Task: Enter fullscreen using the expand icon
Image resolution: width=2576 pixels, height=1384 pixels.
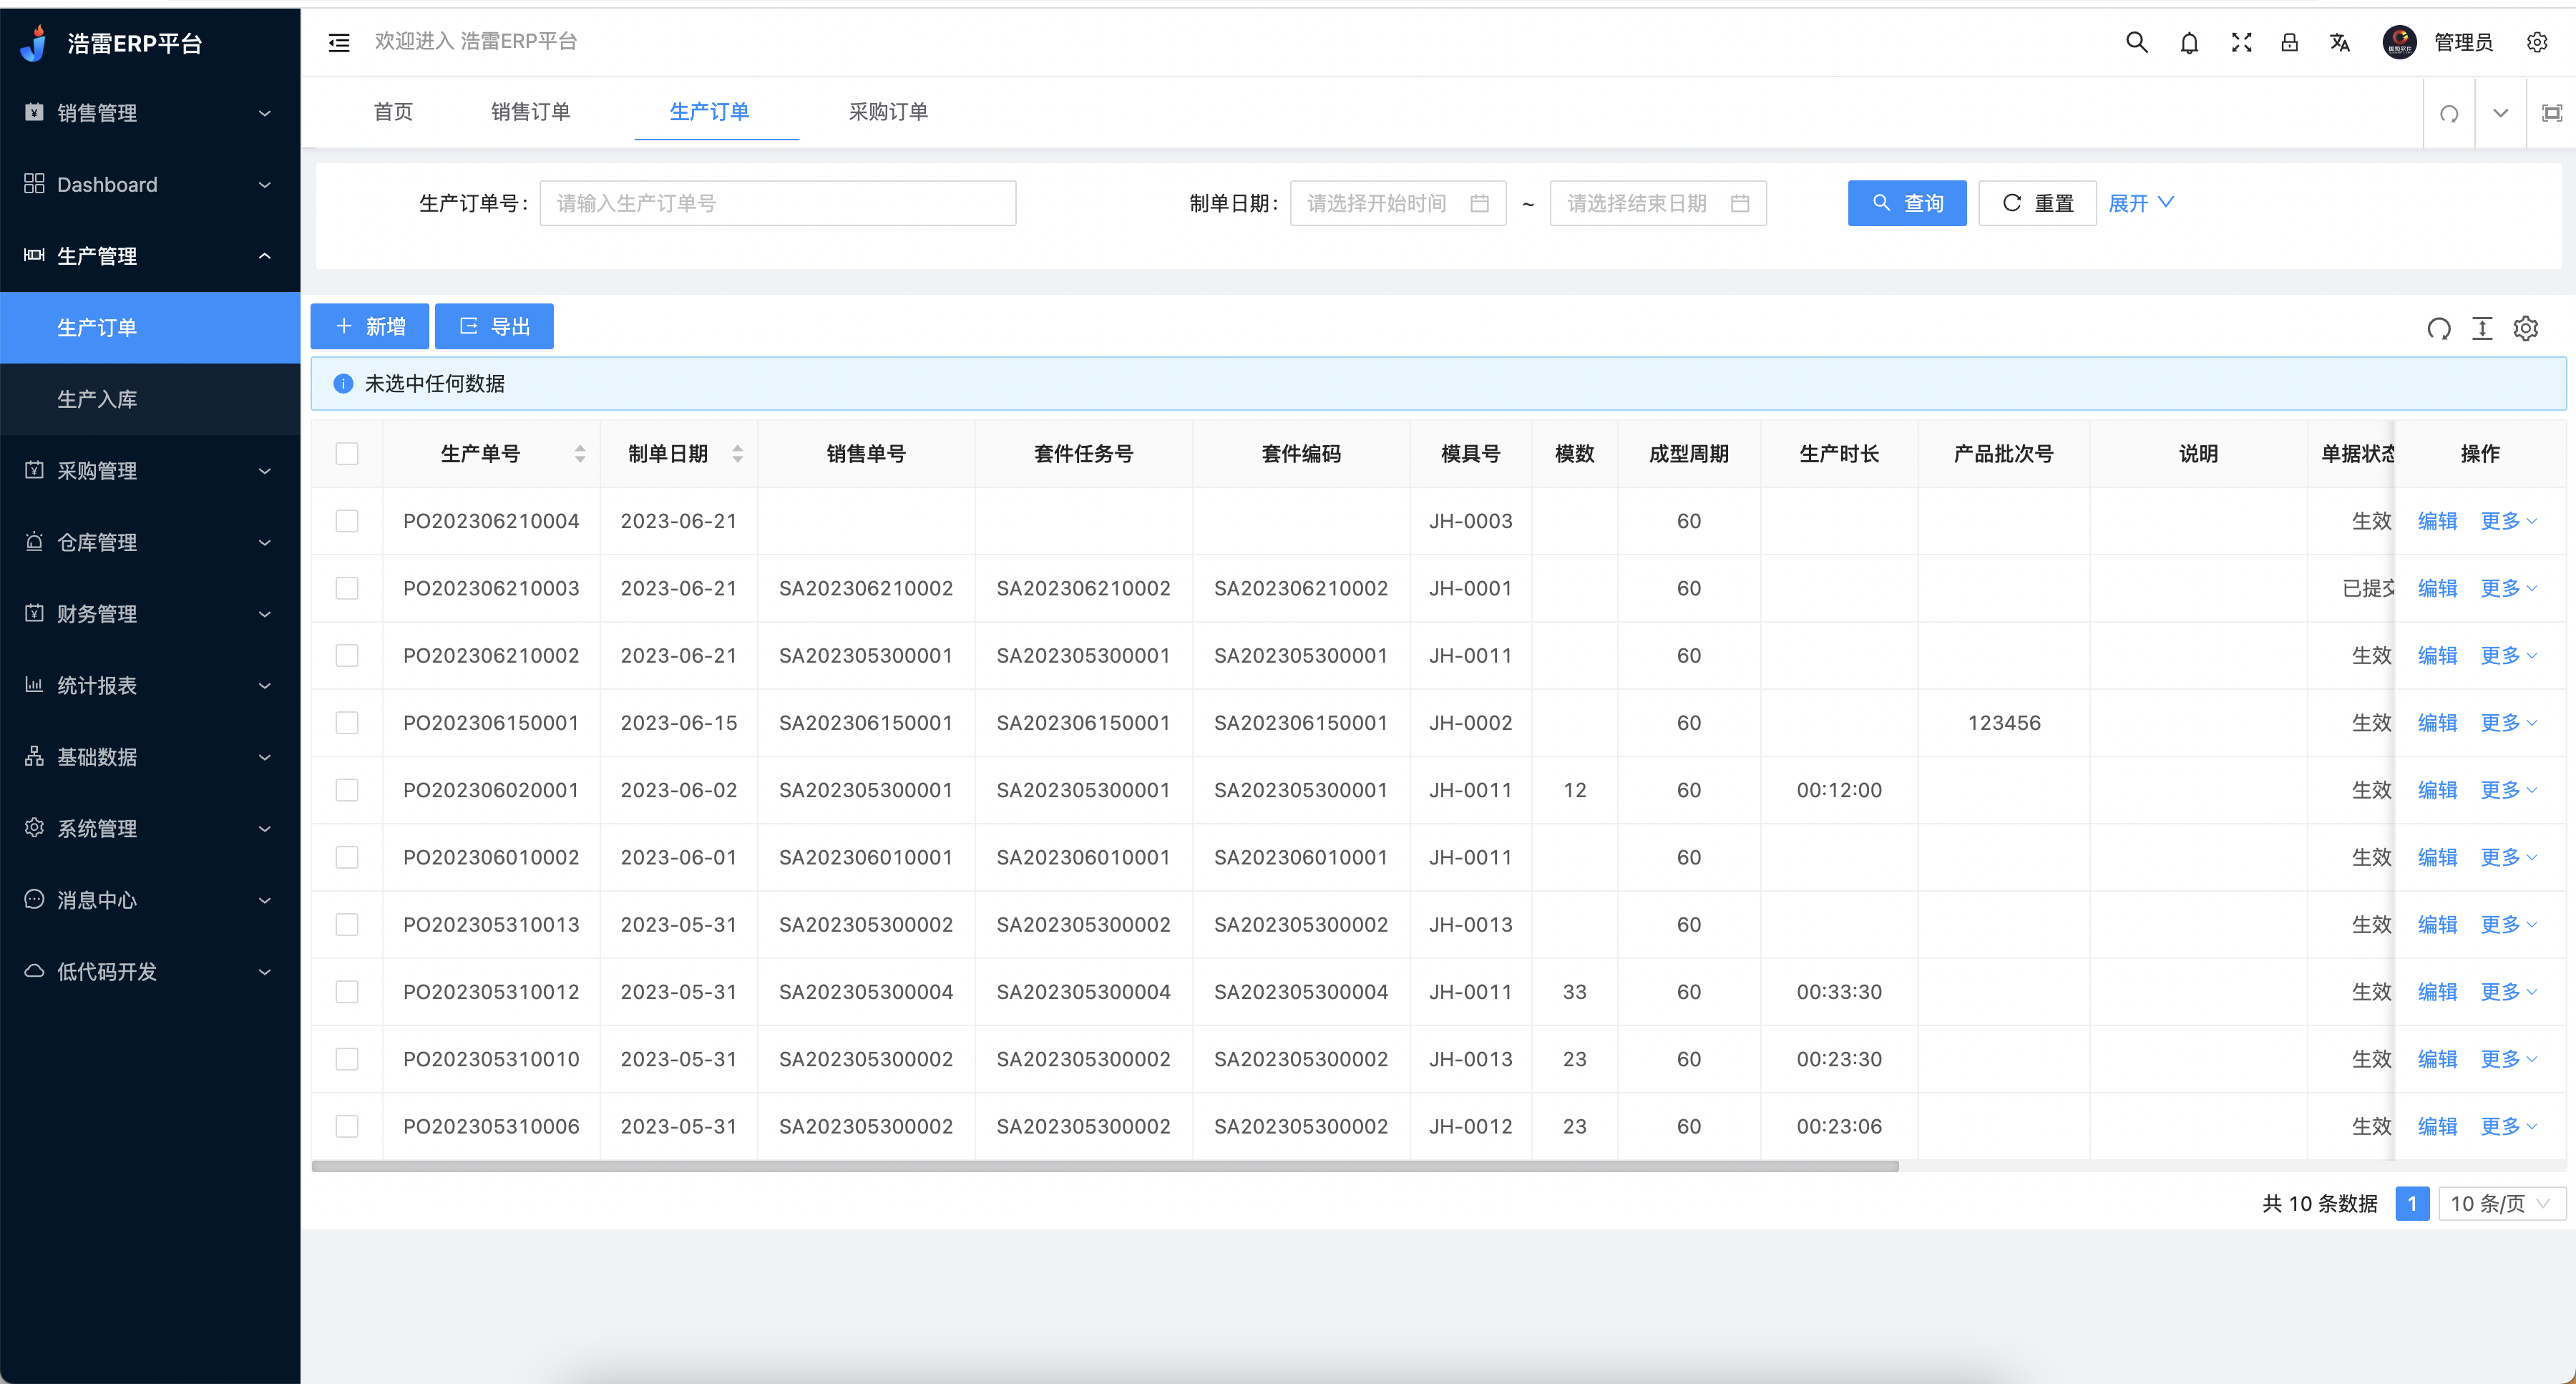Action: coord(2241,42)
